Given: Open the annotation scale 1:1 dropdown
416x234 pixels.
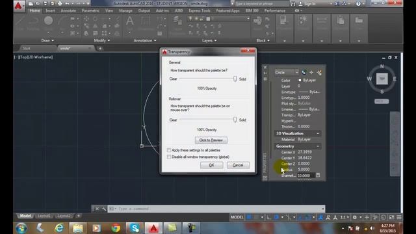Looking at the screenshot, I should click(344, 217).
